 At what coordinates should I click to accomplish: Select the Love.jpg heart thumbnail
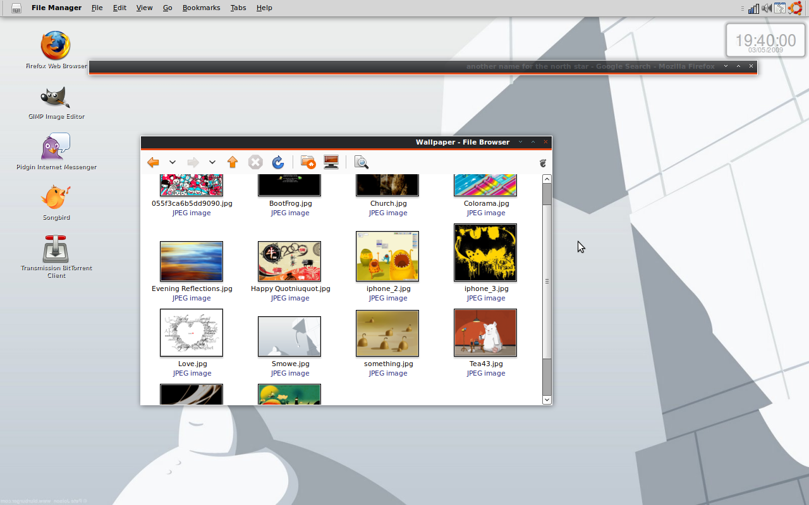click(192, 333)
